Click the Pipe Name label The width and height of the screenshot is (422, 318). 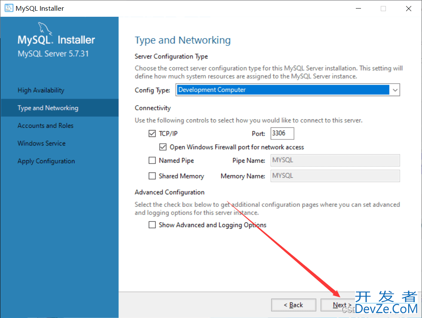pos(249,161)
